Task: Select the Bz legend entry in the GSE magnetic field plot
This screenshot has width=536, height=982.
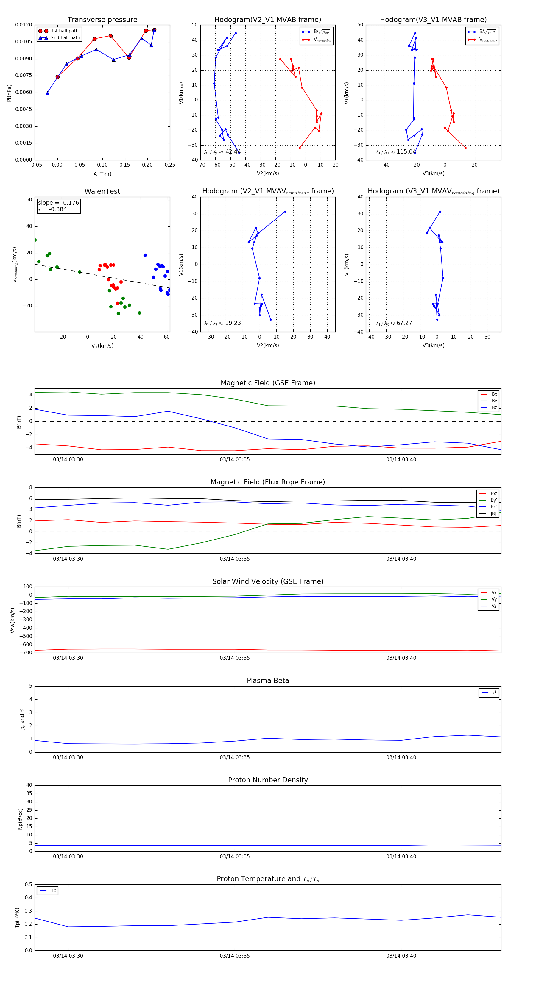Action: pyautogui.click(x=489, y=407)
